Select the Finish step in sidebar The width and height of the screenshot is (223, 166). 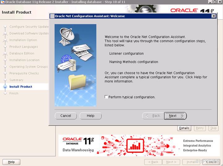[x=14, y=93]
